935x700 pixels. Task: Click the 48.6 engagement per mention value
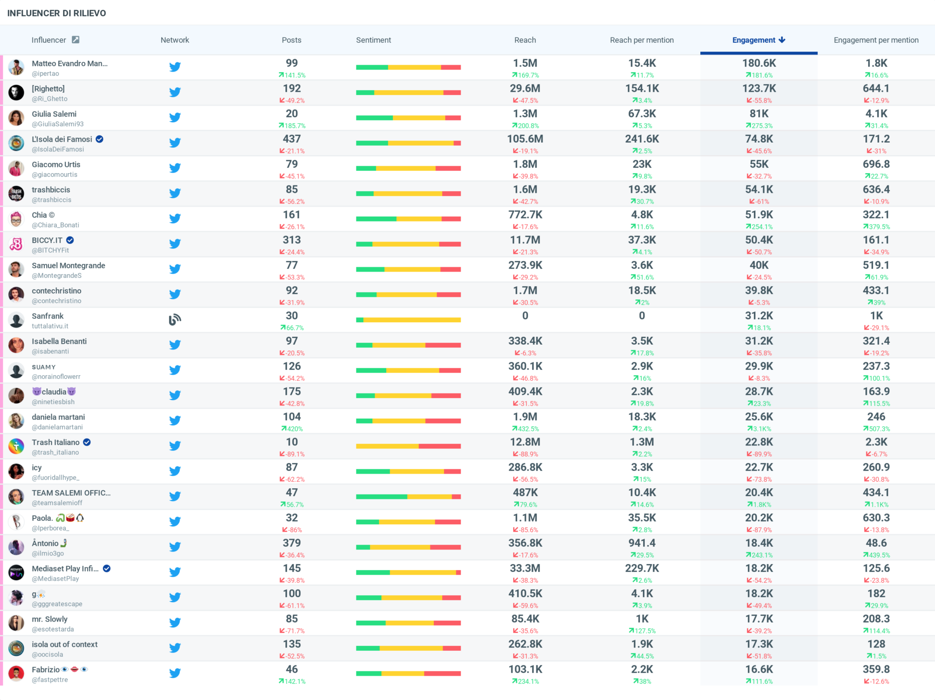point(876,543)
